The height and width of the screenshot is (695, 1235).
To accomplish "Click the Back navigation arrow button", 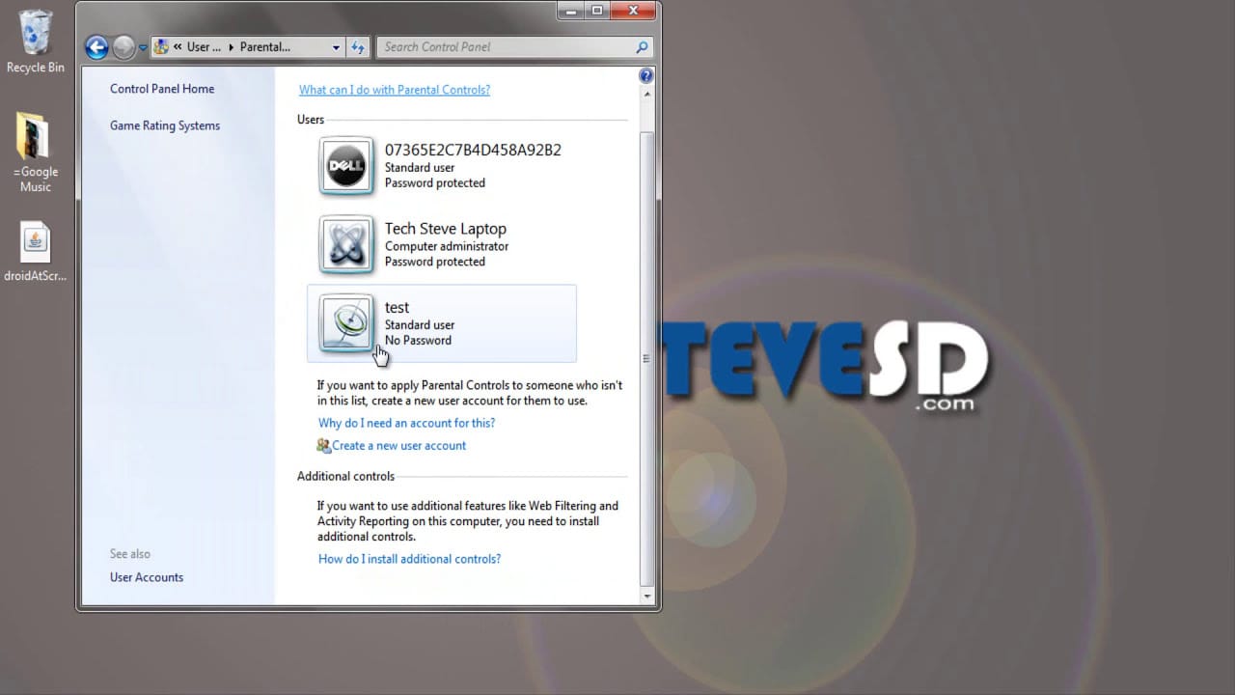I will (96, 46).
